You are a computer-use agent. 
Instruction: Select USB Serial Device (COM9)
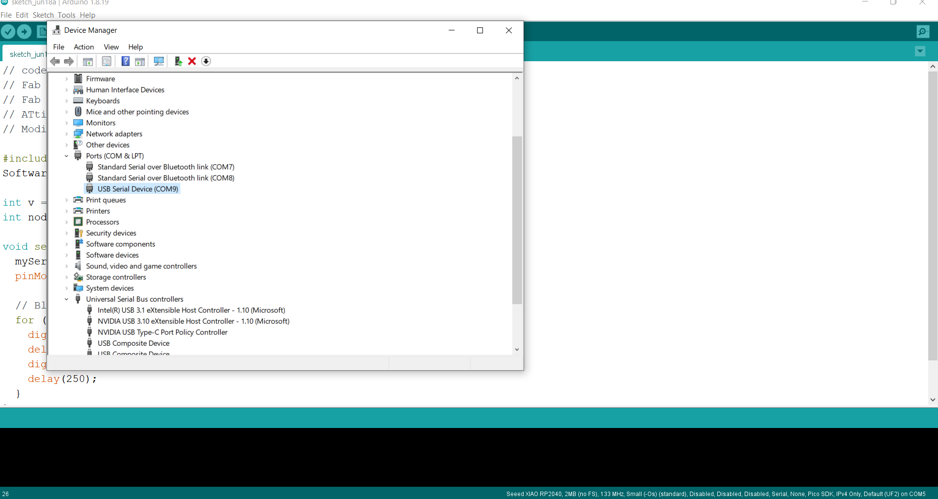coord(138,189)
